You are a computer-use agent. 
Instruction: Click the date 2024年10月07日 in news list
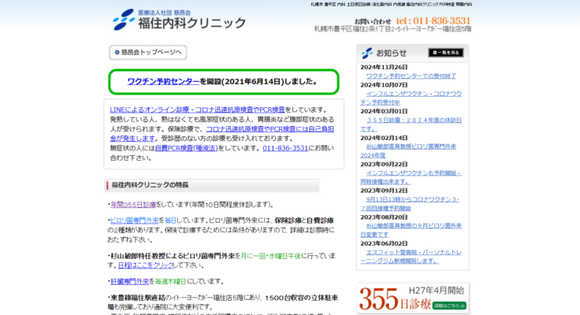pyautogui.click(x=384, y=85)
